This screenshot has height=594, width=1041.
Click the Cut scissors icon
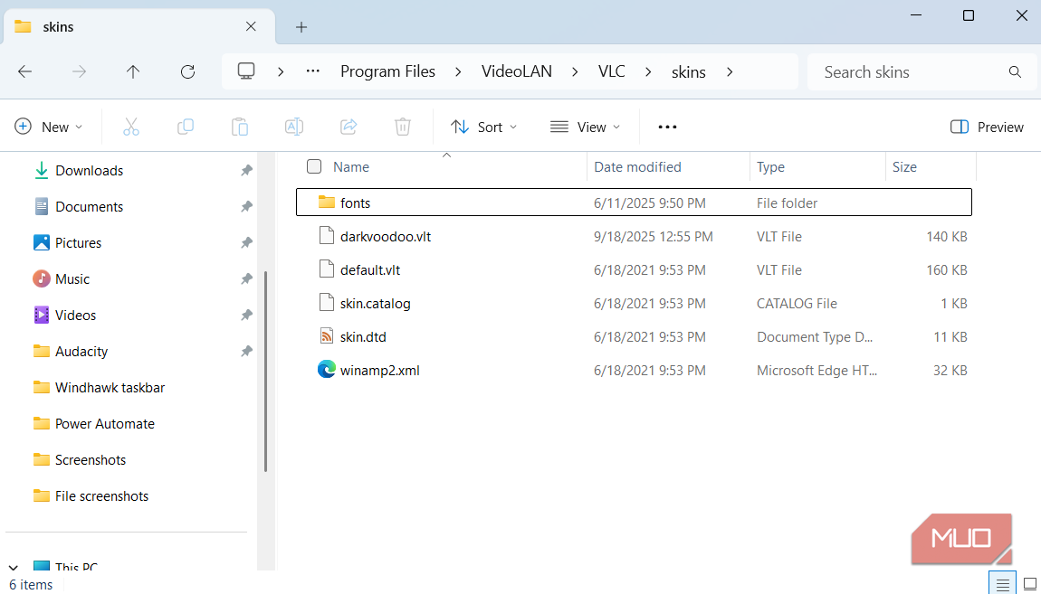(x=130, y=127)
